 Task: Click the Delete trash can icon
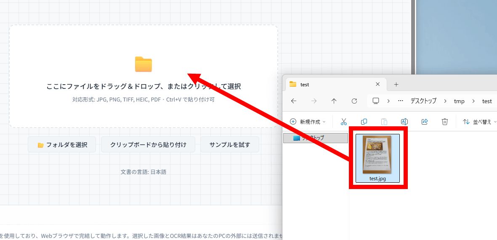[x=445, y=122]
